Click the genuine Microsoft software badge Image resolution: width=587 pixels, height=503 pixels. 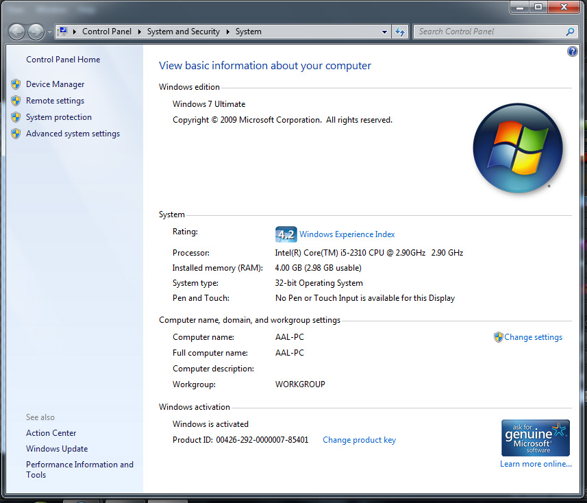536,437
